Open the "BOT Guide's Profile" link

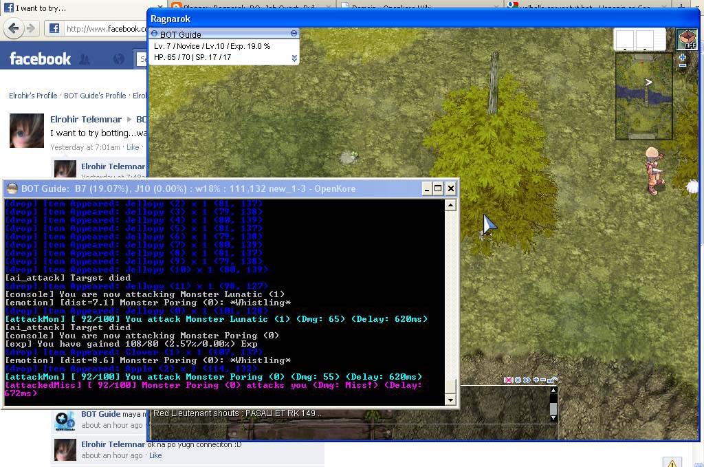point(96,95)
